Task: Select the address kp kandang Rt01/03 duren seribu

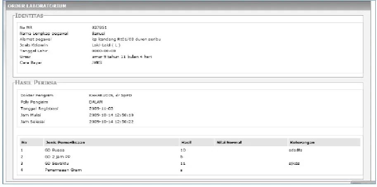Action: tap(126, 39)
